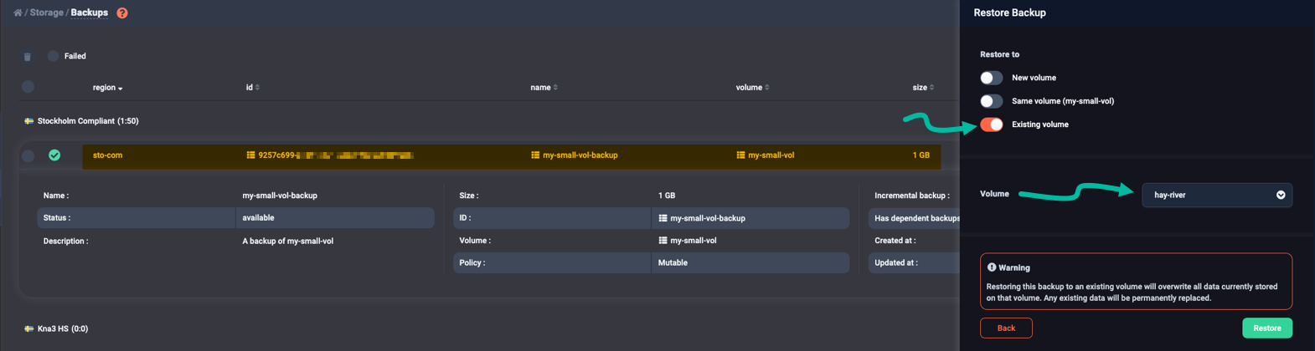Click the Kna3 HS Swedish flag icon

(28, 329)
